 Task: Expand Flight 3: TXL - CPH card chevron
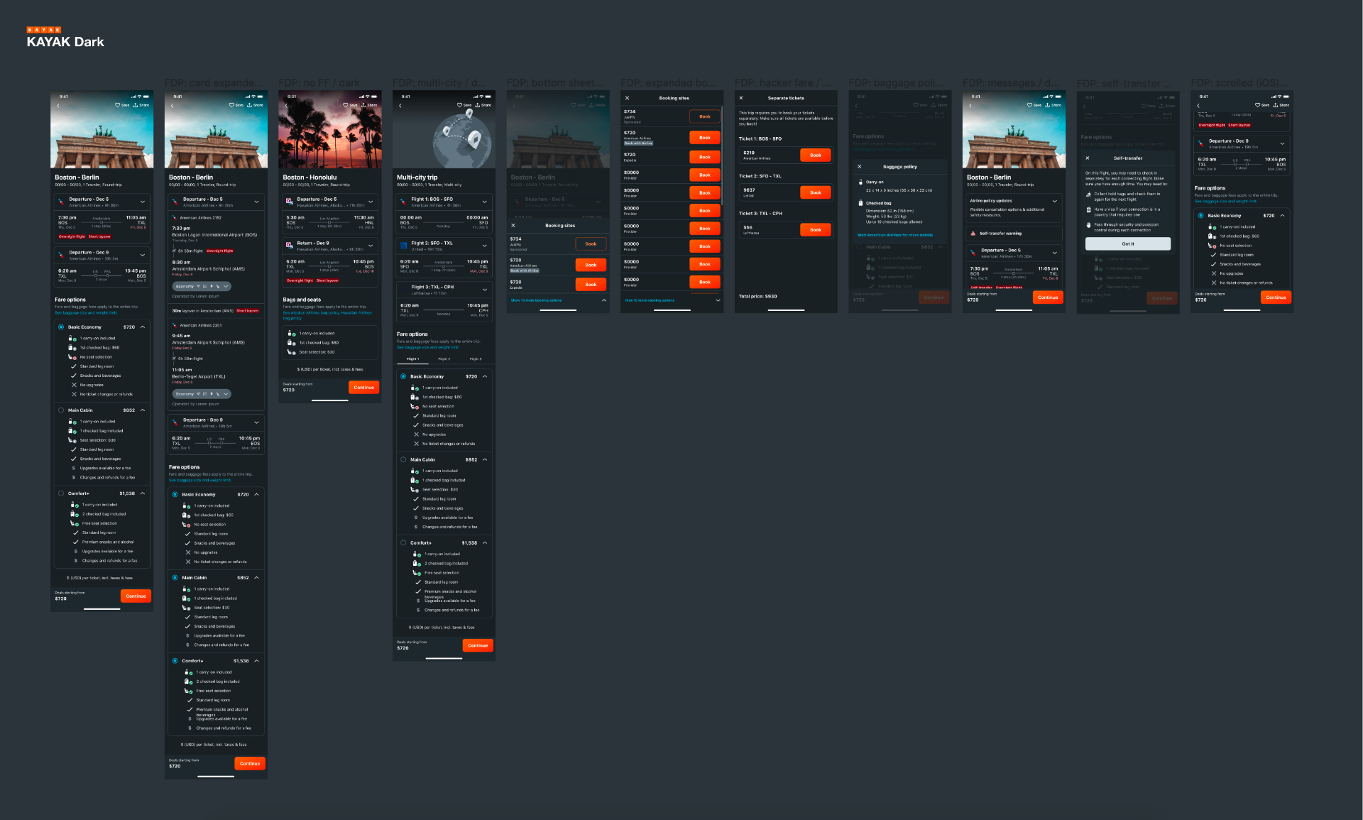[x=485, y=290]
